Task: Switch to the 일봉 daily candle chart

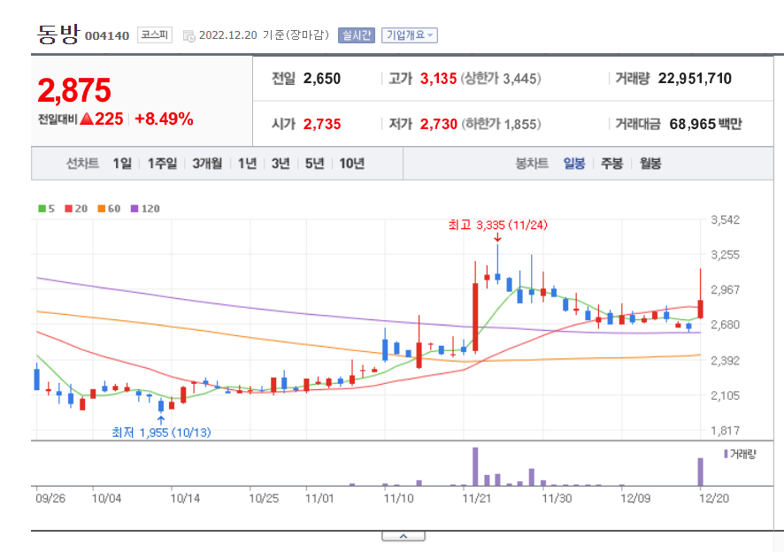Action: (x=574, y=164)
